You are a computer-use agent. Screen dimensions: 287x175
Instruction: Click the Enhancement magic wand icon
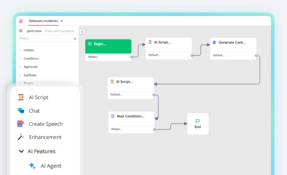[x=21, y=137]
